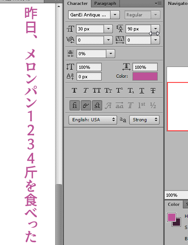Open the tracking value dropdown arrow

point(155,40)
